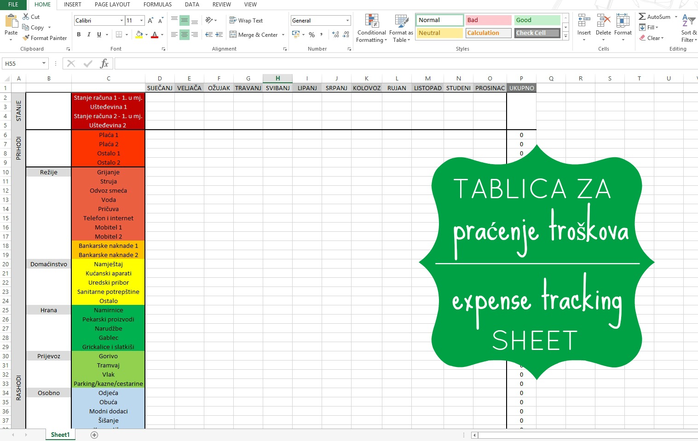Toggle bold formatting
698x441 pixels.
pyautogui.click(x=78, y=34)
